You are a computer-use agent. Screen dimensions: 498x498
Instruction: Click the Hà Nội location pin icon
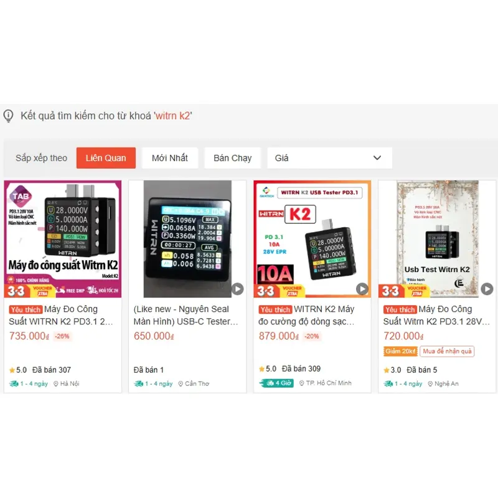(x=56, y=383)
